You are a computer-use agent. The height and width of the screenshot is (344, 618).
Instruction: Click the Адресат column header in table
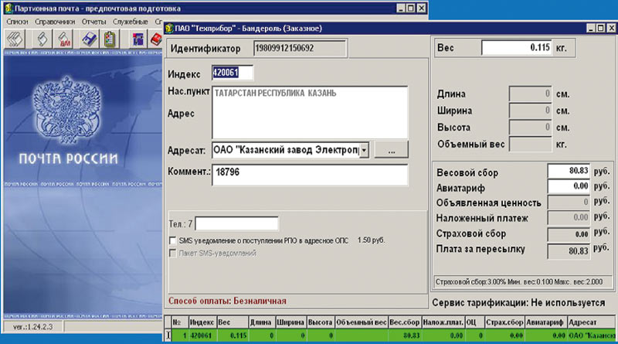pos(591,322)
